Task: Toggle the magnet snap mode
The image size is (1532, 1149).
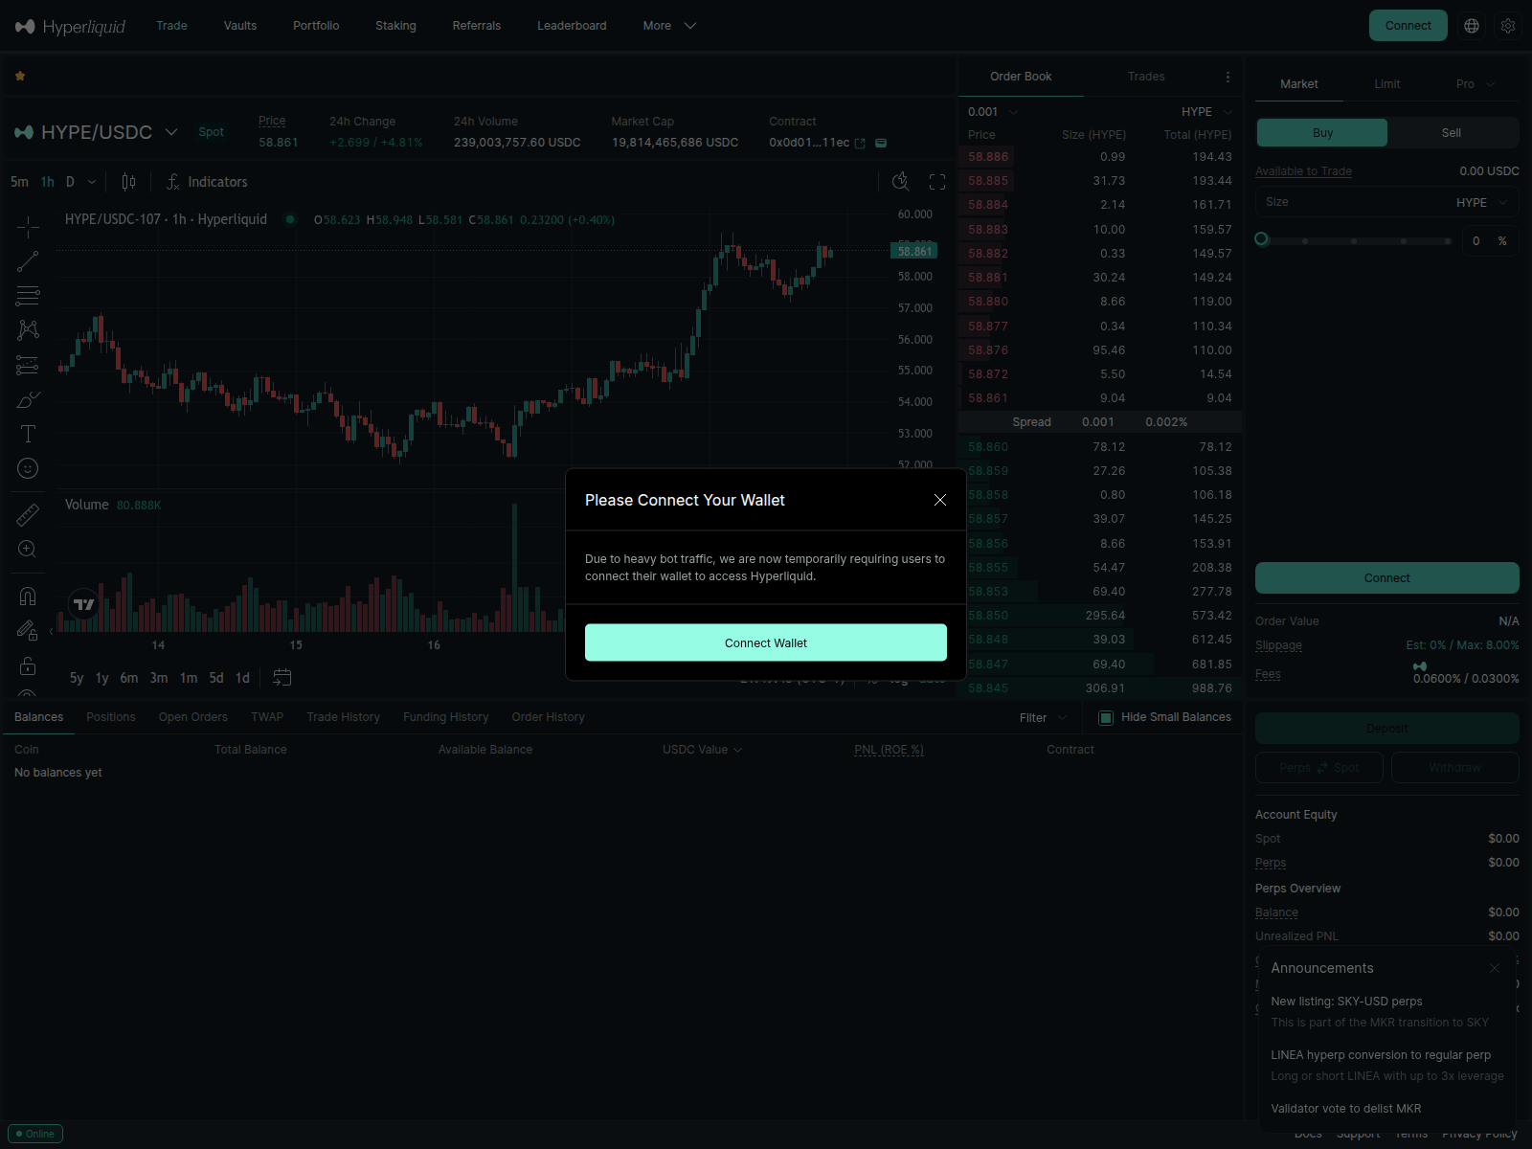Action: point(28,597)
